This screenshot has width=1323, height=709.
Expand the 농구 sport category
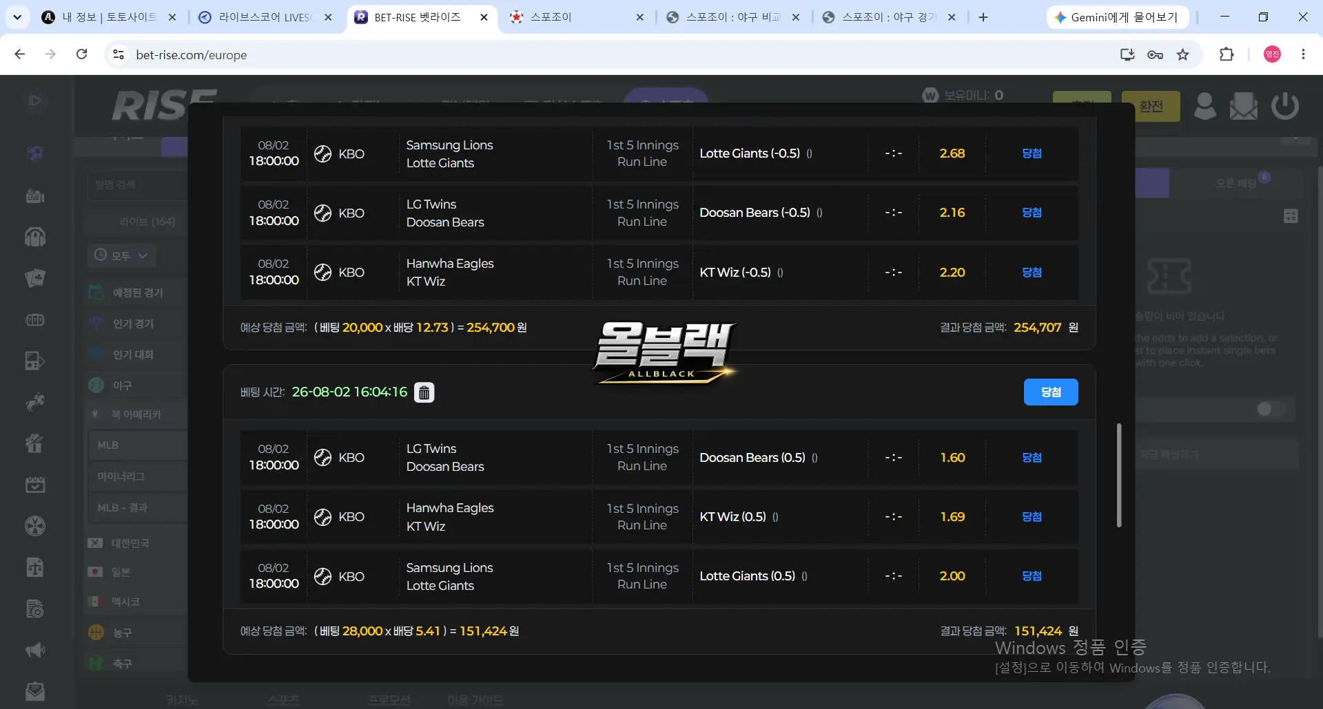[x=123, y=633]
